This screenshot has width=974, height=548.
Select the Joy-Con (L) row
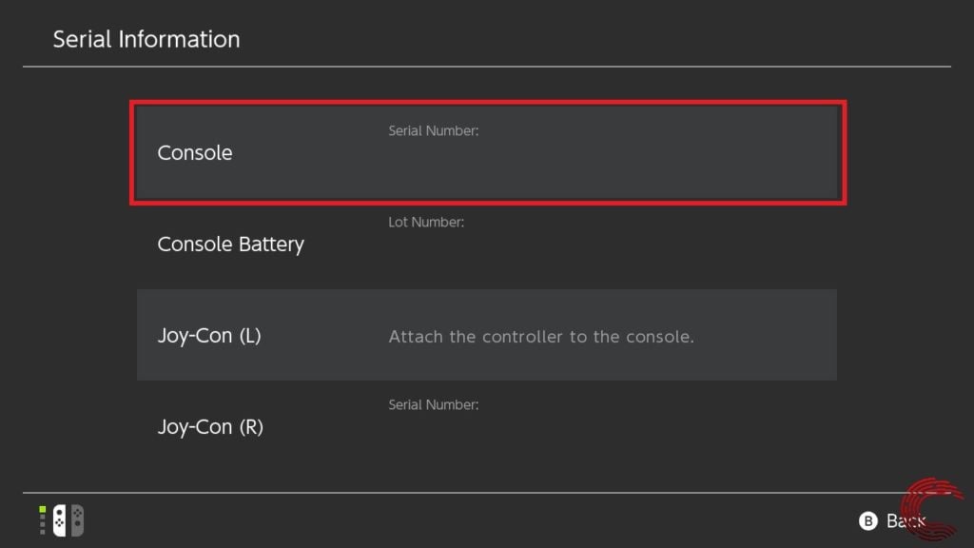487,335
